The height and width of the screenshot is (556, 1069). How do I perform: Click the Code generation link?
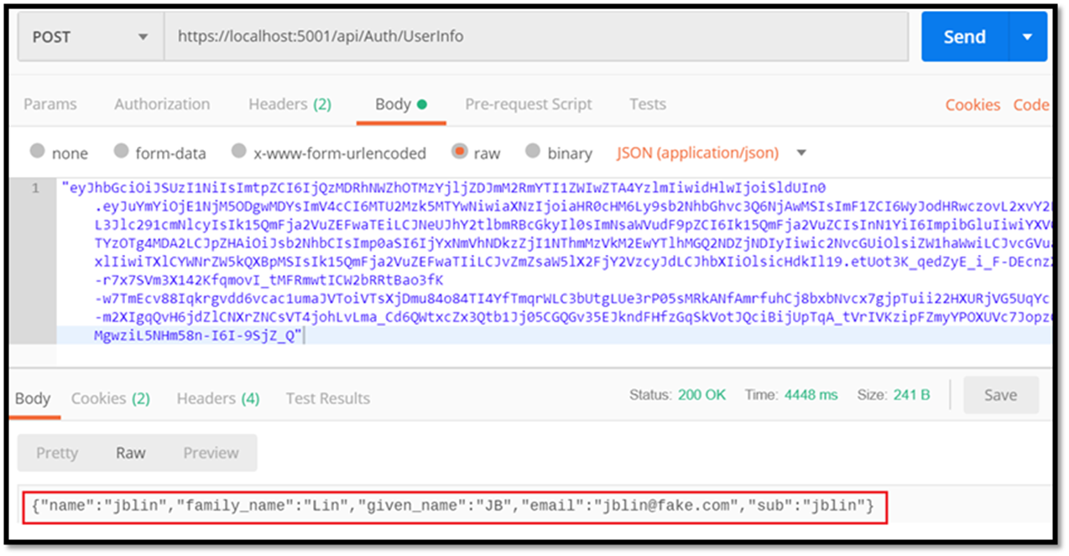(1031, 104)
